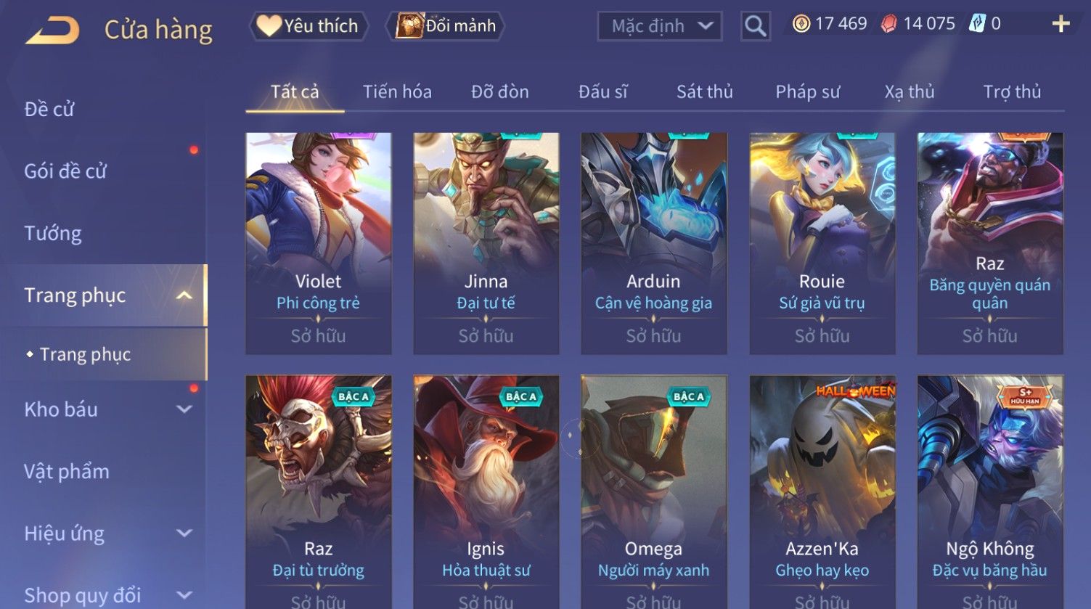Open the Mặc định sort dropdown

pyautogui.click(x=659, y=27)
